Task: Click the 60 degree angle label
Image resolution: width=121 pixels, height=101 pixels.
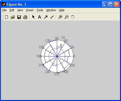Action: (66, 41)
